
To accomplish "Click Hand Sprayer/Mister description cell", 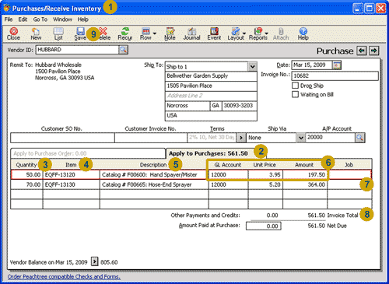I will coord(154,174).
